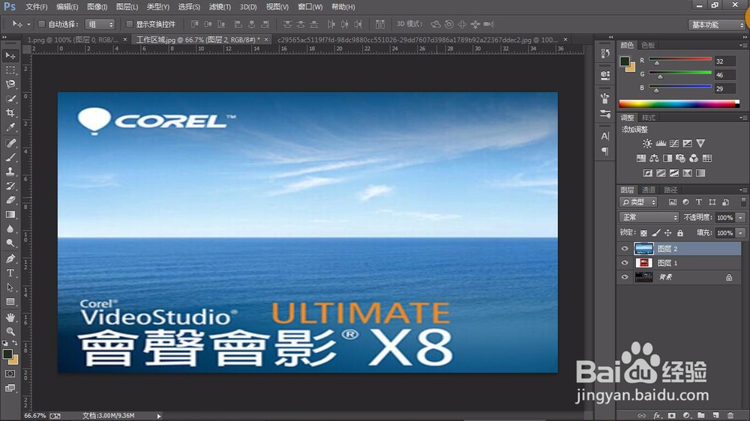Select the Hand tool

coord(10,318)
